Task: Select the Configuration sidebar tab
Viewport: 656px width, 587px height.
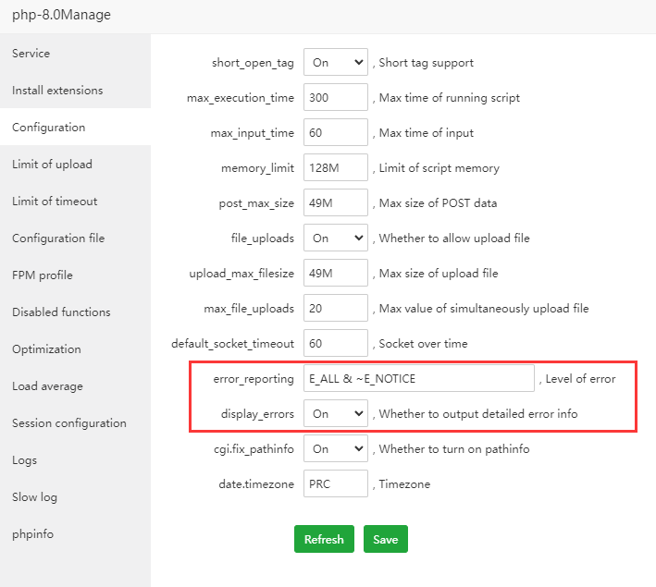Action: coord(48,128)
